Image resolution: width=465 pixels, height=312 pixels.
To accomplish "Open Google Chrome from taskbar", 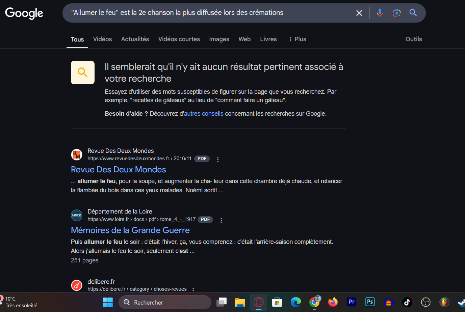I will tap(314, 302).
